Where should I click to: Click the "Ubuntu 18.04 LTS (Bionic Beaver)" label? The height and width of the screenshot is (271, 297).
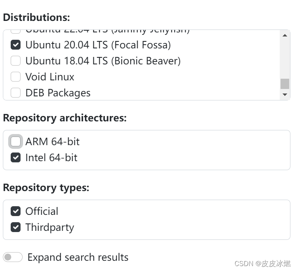(103, 61)
